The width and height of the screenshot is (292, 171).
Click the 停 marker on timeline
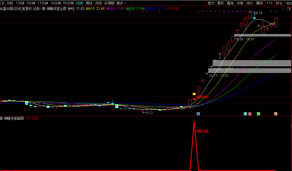(x=246, y=114)
